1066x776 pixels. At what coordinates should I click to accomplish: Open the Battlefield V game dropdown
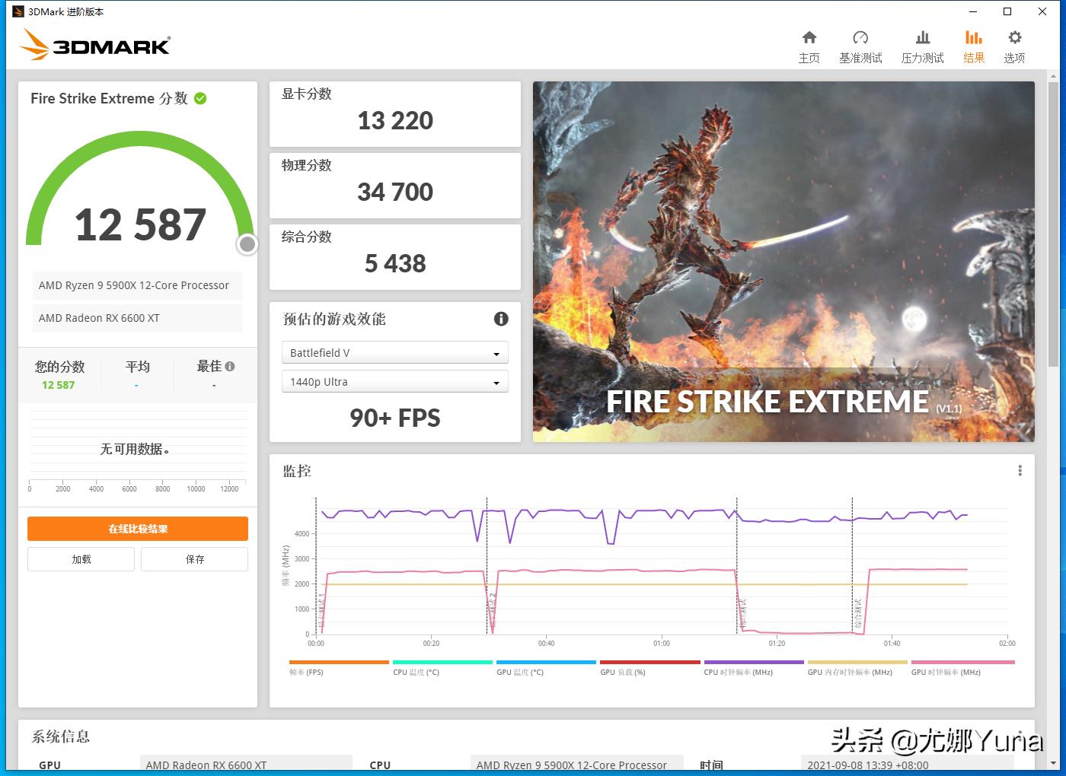pos(394,352)
